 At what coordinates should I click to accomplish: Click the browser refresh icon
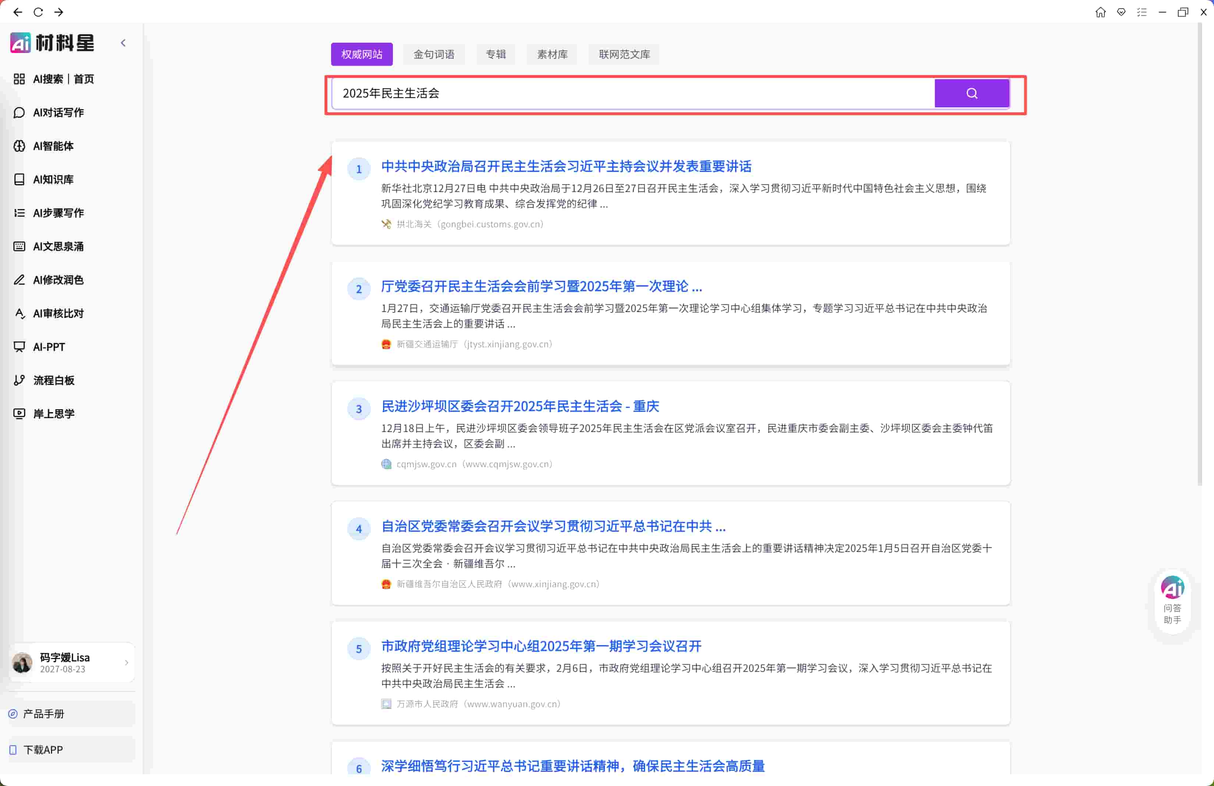(38, 12)
